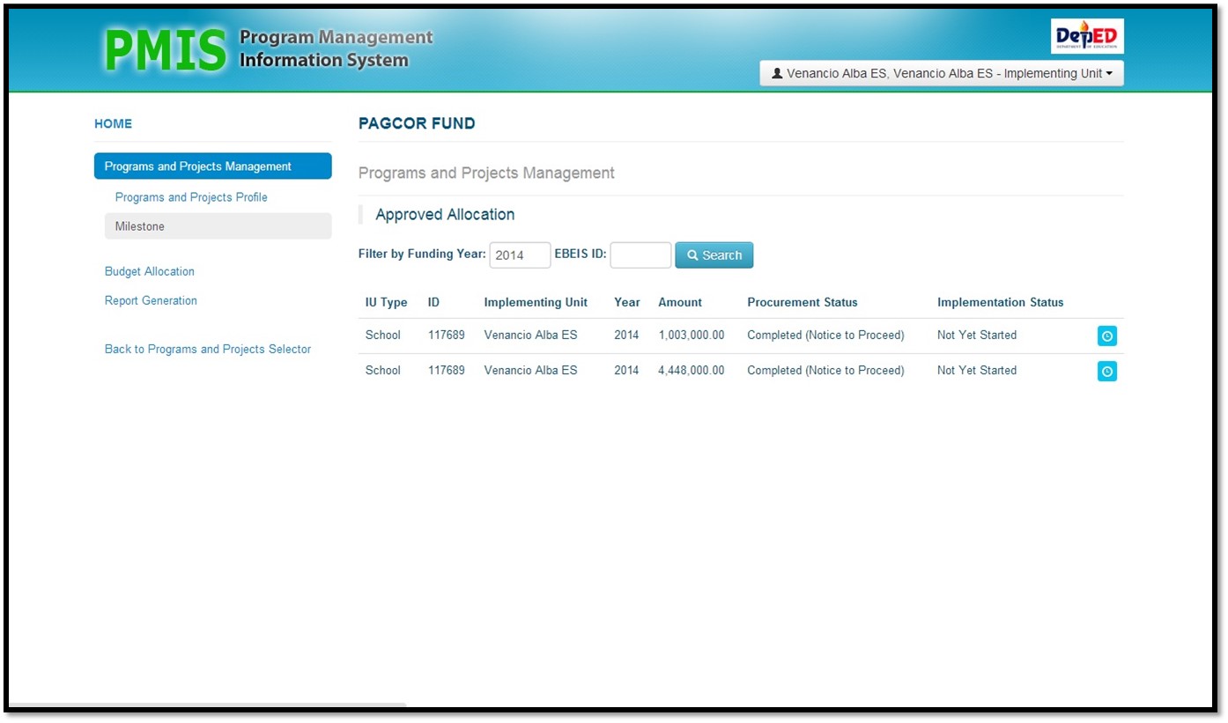Image resolution: width=1228 pixels, height=723 pixels.
Task: Open milestone clock icon for 4,448,000.00 row
Action: 1107,372
